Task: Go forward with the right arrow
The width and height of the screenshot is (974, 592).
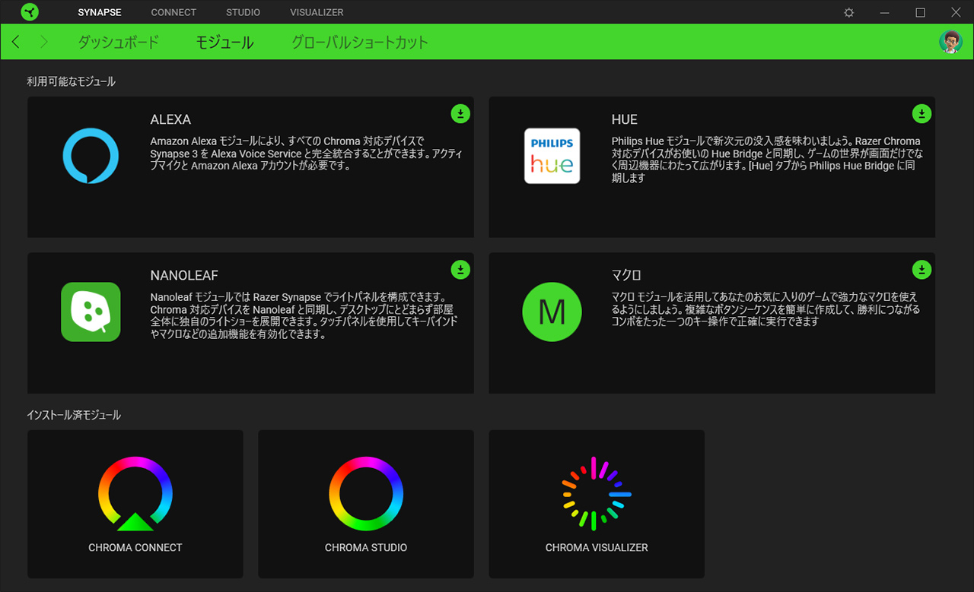Action: point(43,42)
